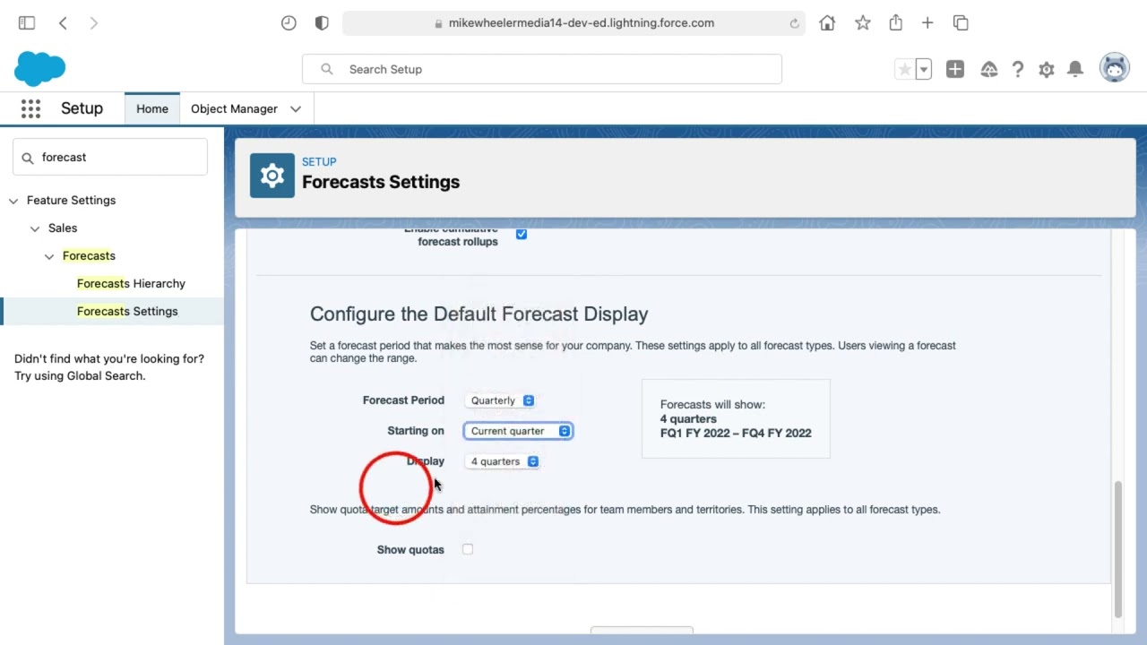Open the Safari share icon

(895, 23)
